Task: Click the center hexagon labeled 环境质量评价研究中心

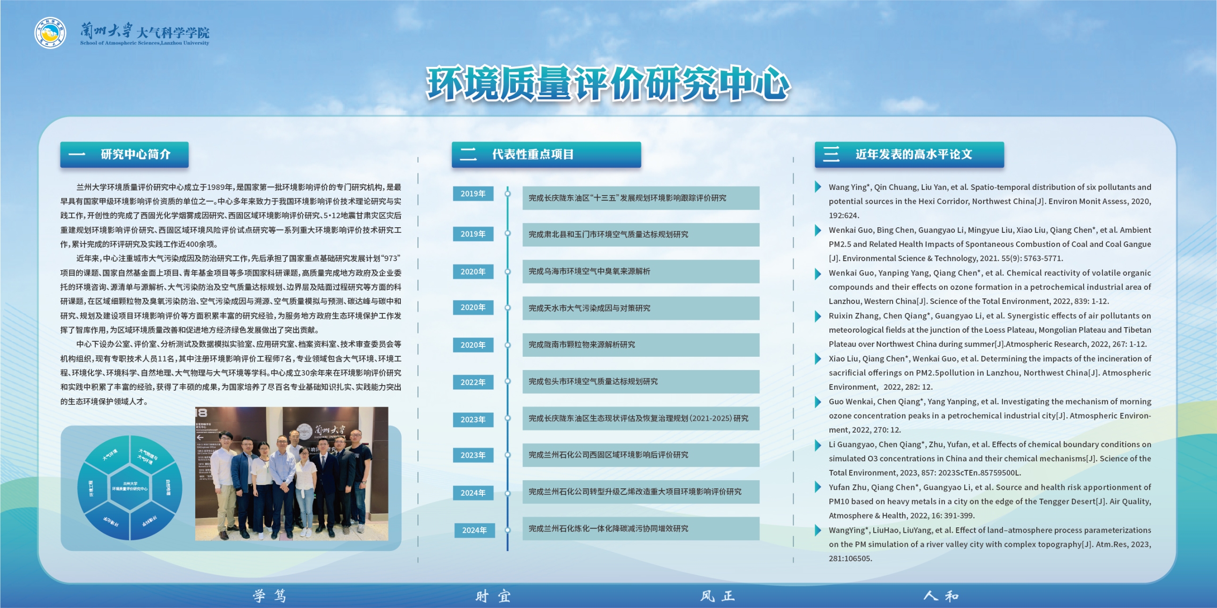Action: pyautogui.click(x=130, y=487)
